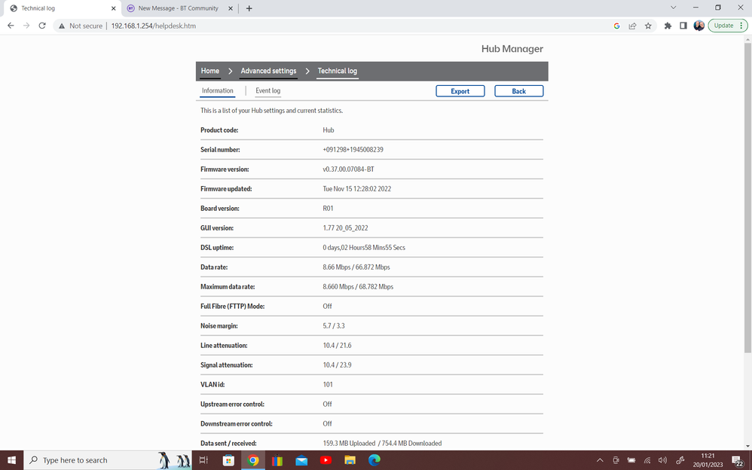Switch to the Event log tab
Image resolution: width=752 pixels, height=470 pixels.
pyautogui.click(x=267, y=91)
